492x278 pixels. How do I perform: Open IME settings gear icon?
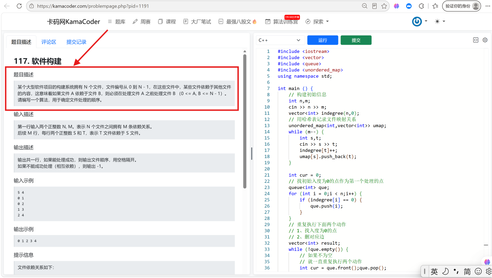(x=489, y=271)
